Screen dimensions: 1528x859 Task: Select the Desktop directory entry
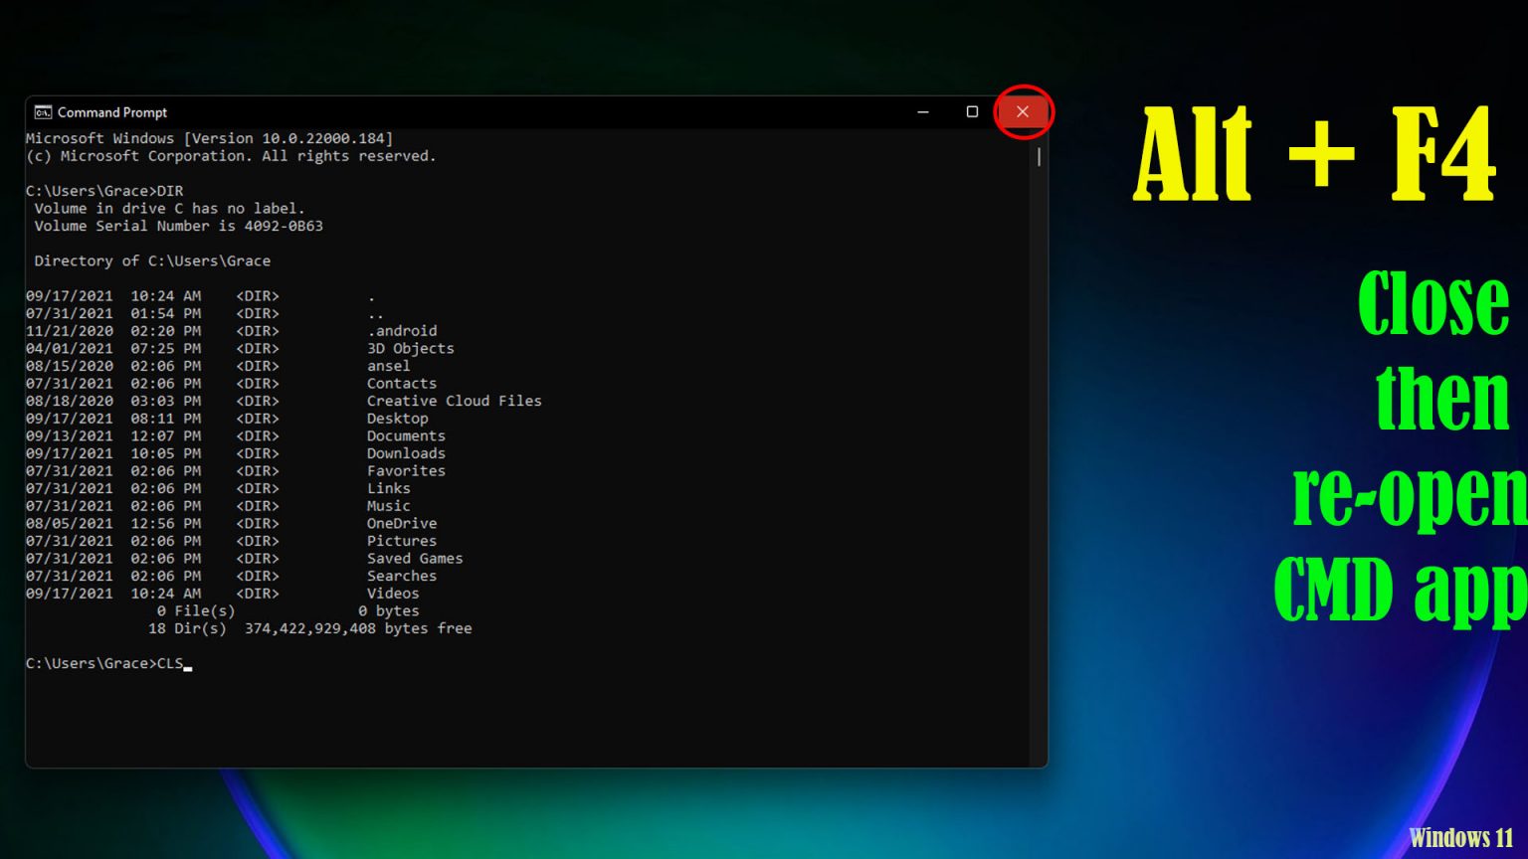click(x=397, y=418)
